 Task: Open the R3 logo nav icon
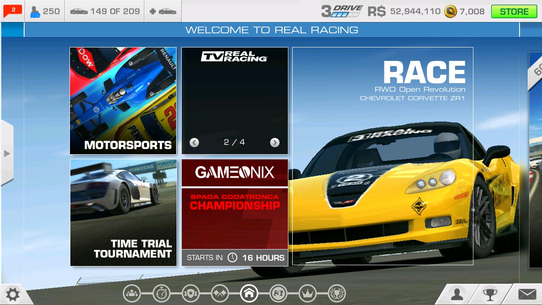coord(278,293)
